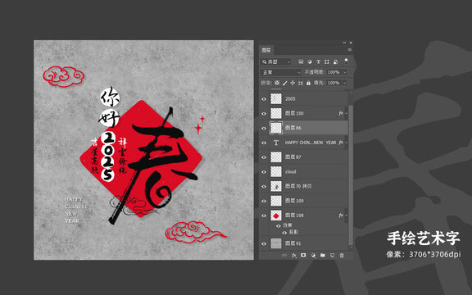Open the Layers panel flyout menu
The width and height of the screenshot is (472, 295).
(x=349, y=50)
